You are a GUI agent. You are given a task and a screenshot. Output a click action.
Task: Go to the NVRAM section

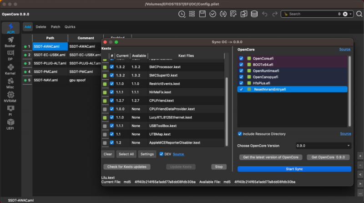[10, 96]
